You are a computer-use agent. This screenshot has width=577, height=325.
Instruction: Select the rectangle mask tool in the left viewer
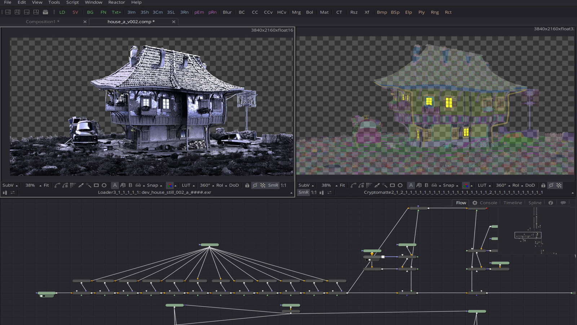pyautogui.click(x=96, y=185)
